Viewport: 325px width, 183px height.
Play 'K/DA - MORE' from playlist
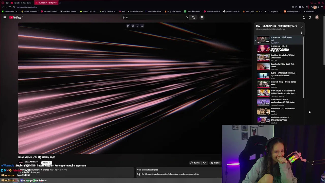tap(279, 93)
